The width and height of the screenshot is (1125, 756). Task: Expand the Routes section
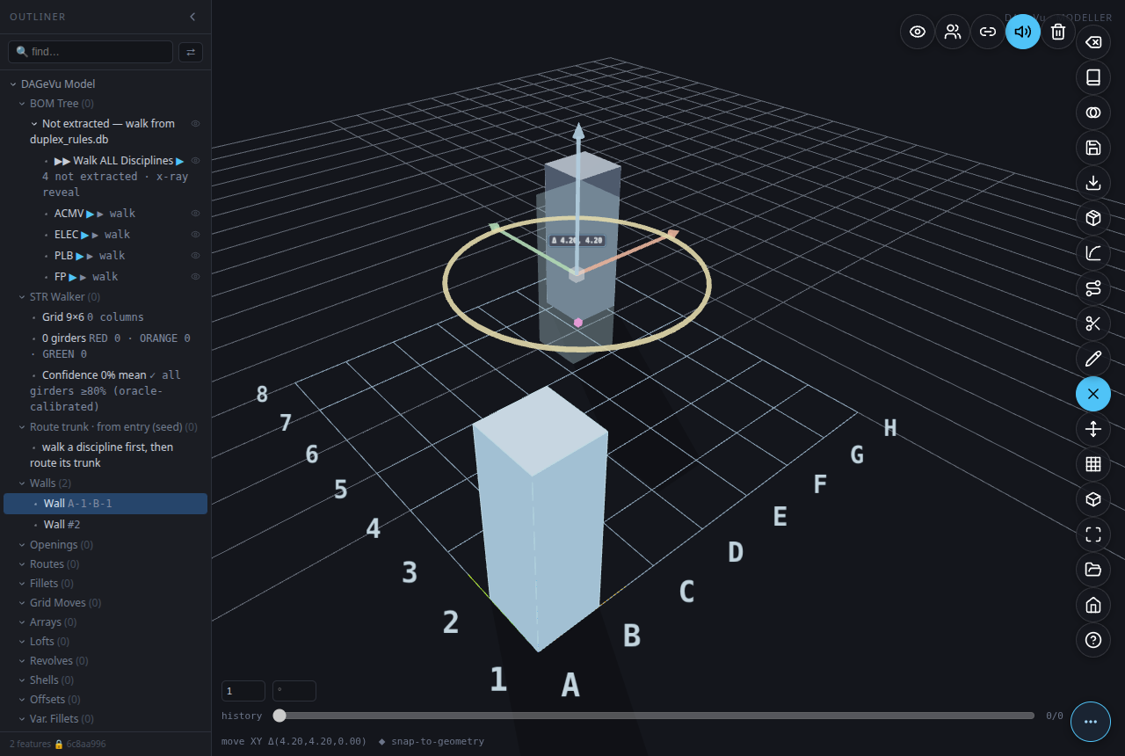coord(22,564)
